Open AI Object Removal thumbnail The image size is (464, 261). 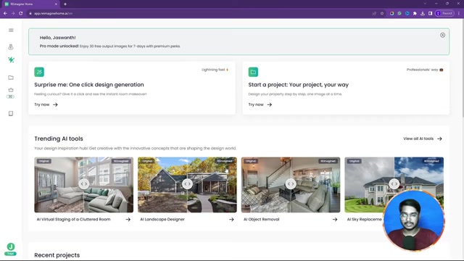291,185
